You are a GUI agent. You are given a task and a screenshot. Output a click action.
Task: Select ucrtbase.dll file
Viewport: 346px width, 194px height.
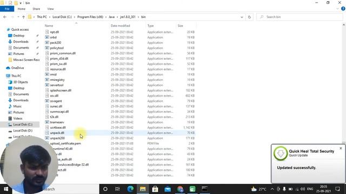58,127
